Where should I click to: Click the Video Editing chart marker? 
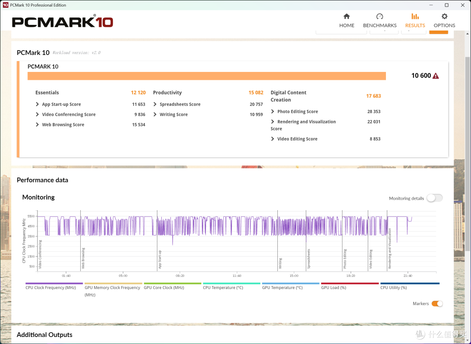[x=371, y=259]
